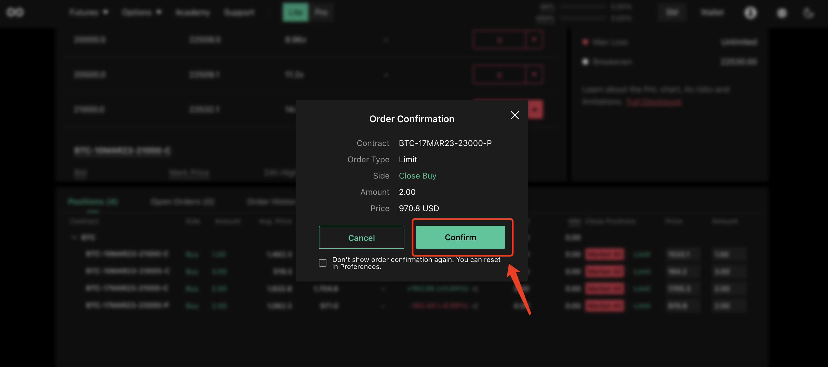Screen dimensions: 828x367
Task: Select the Order Confirmation heading
Action: coord(412,119)
